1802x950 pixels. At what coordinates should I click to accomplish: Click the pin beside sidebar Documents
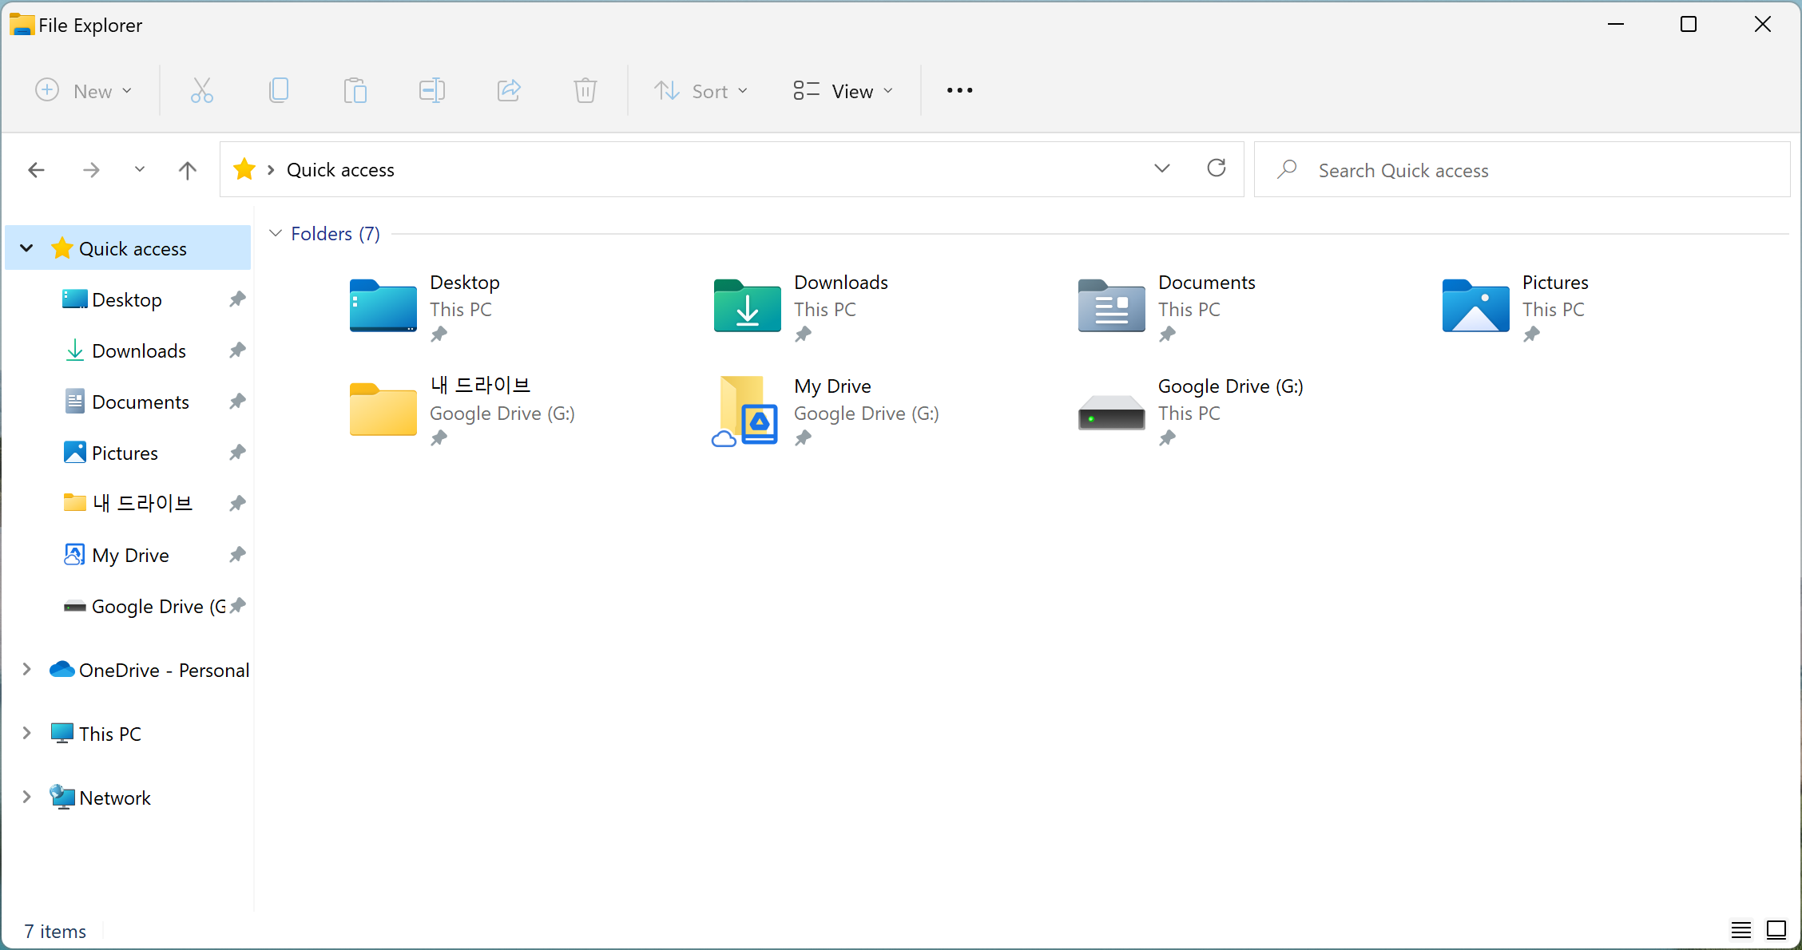coord(237,402)
